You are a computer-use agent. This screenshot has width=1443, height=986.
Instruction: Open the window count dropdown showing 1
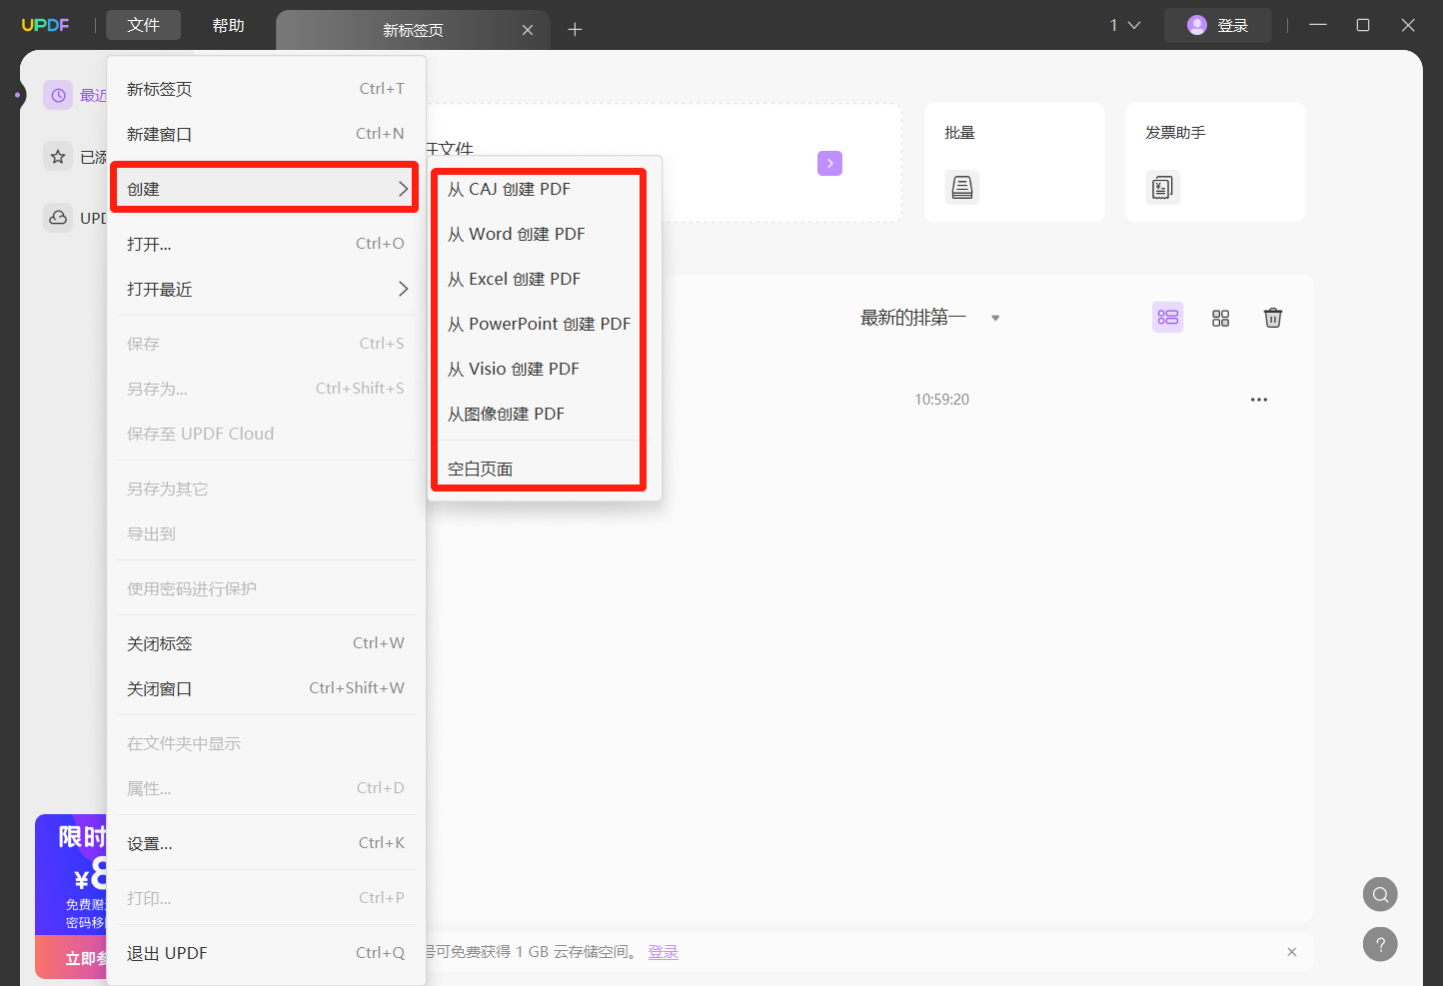tap(1125, 25)
